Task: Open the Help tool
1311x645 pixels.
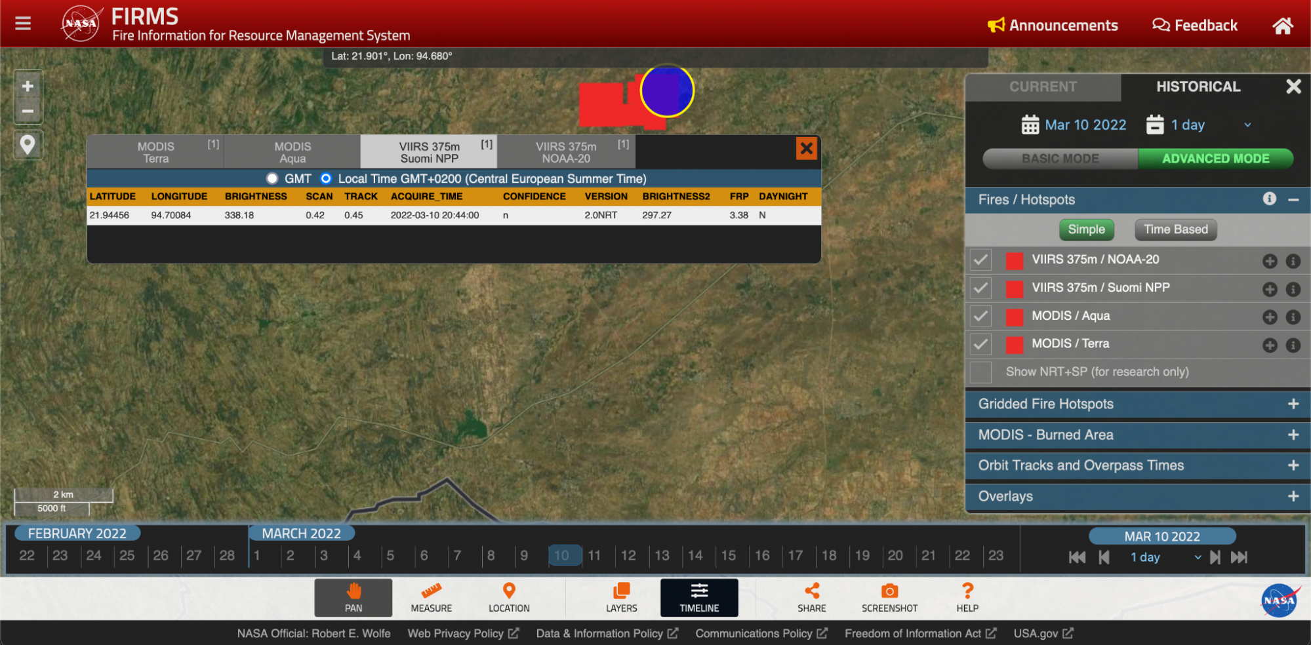Action: [x=967, y=597]
